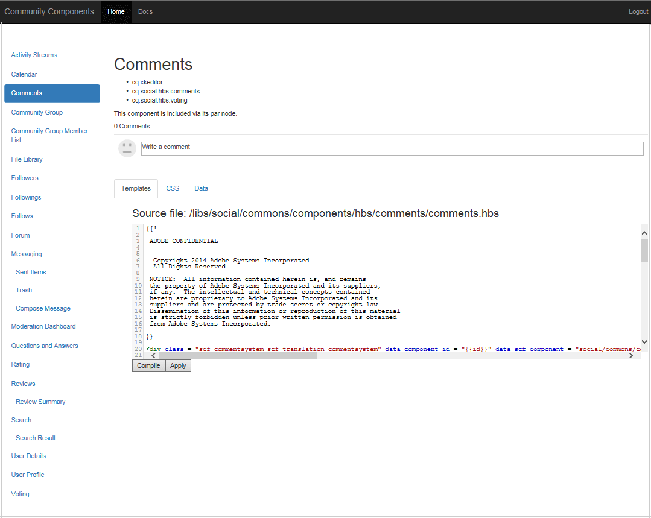The width and height of the screenshot is (651, 518).
Task: Open Community Group in the sidebar
Action: 37,113
